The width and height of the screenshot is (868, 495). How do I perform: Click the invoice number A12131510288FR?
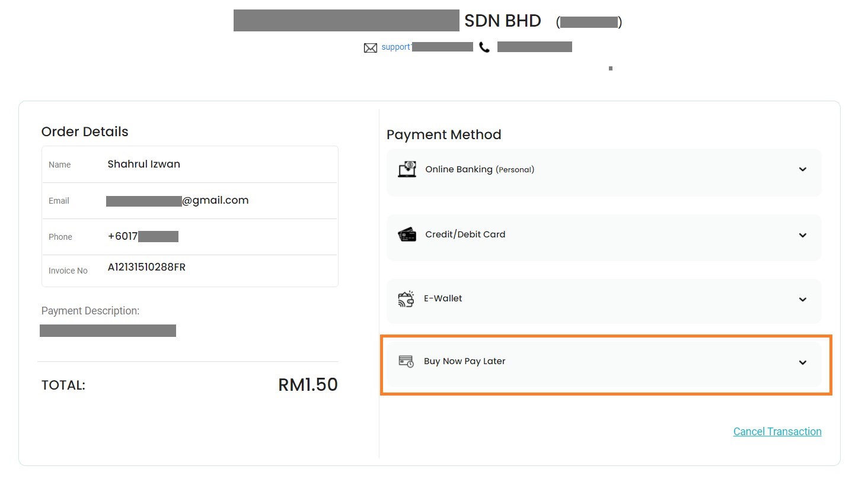pos(146,267)
